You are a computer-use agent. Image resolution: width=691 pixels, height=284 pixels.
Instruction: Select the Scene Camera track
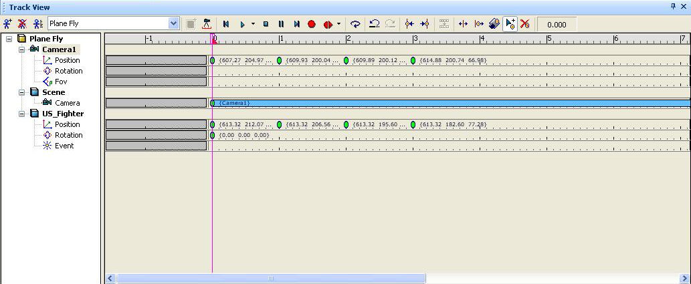tap(68, 103)
